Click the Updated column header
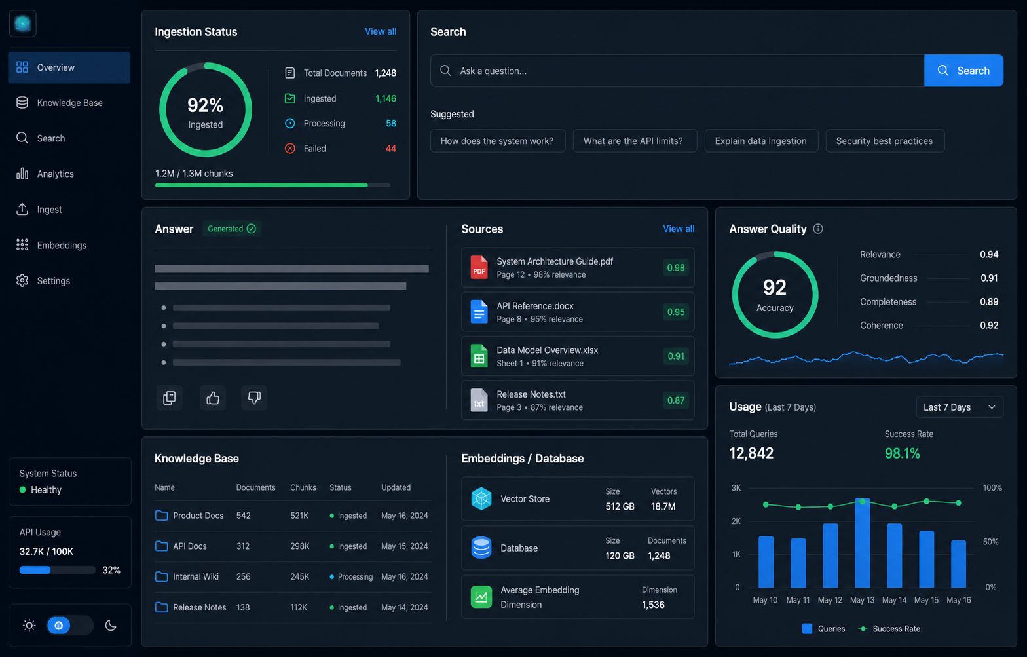 click(396, 488)
